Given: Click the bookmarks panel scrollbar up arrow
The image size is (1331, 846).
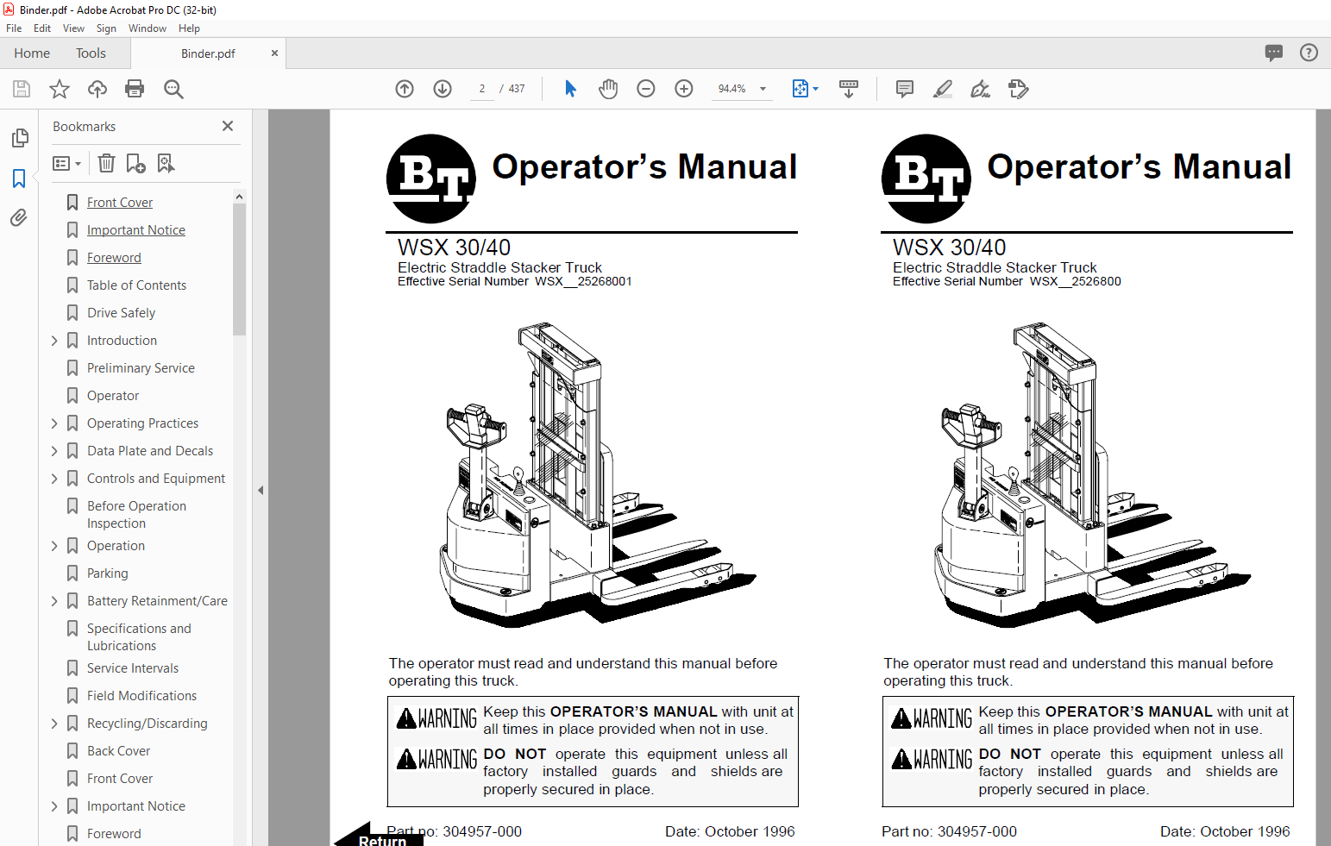Looking at the screenshot, I should (x=239, y=197).
